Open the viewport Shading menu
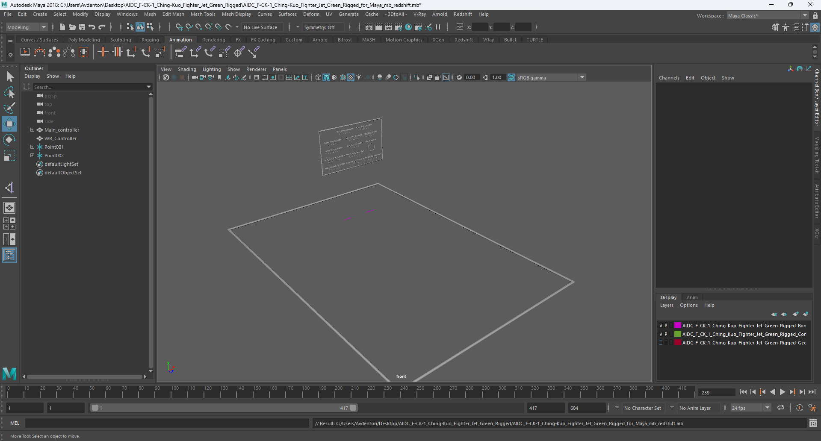821x441 pixels. (187, 69)
